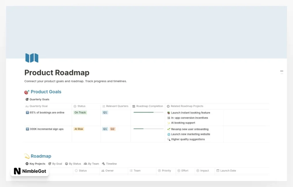Open the In-app conversion incentives project link
This screenshot has width=293, height=187.
point(189,118)
